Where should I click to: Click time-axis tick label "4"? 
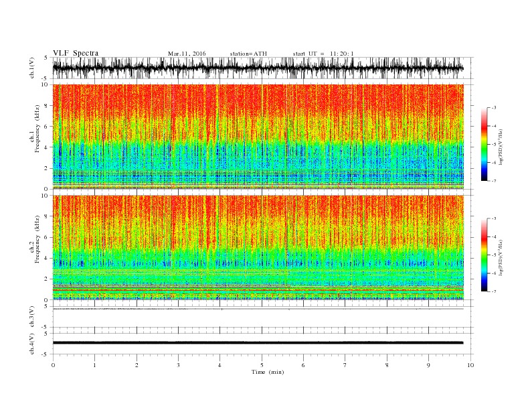pyautogui.click(x=219, y=365)
